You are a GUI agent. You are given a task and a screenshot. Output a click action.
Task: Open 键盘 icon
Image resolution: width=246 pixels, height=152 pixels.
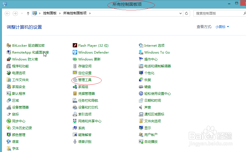[141, 87]
